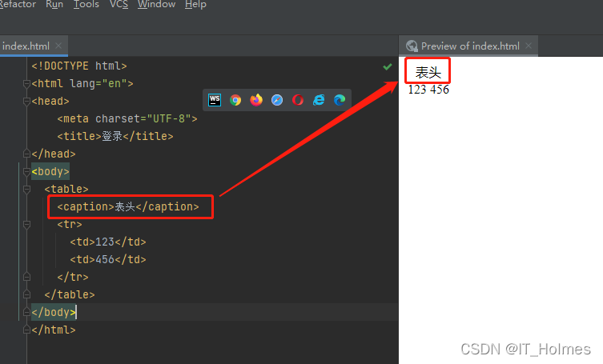
Task: Open page in Safari browser icon
Action: [277, 100]
